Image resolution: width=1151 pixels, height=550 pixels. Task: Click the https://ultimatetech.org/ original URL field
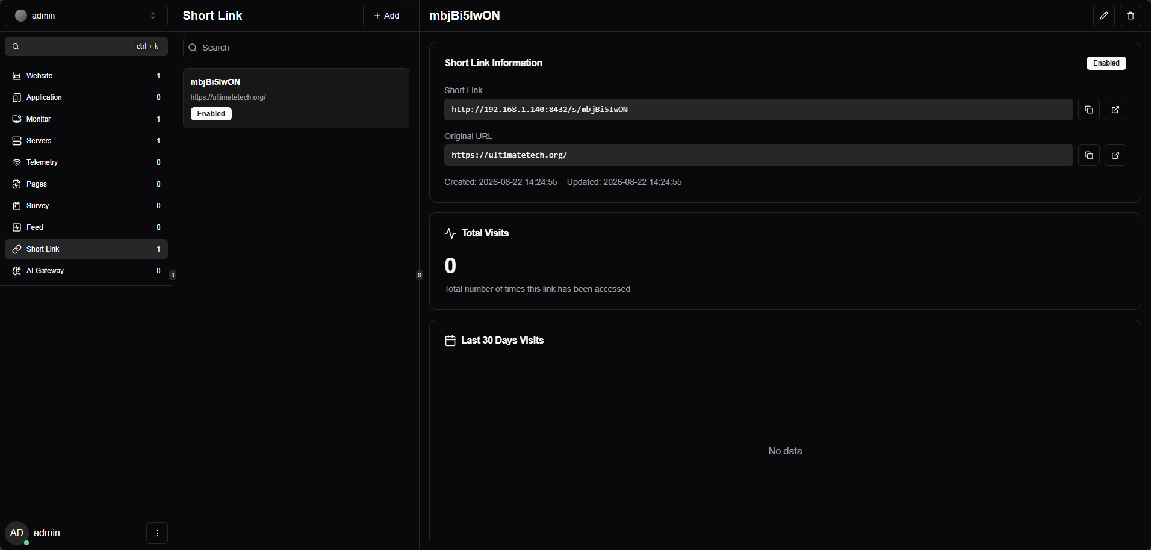(759, 155)
